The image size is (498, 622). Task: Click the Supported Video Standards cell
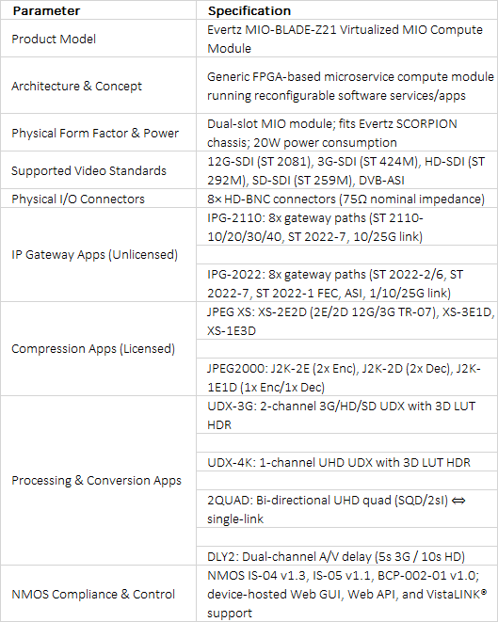click(98, 170)
